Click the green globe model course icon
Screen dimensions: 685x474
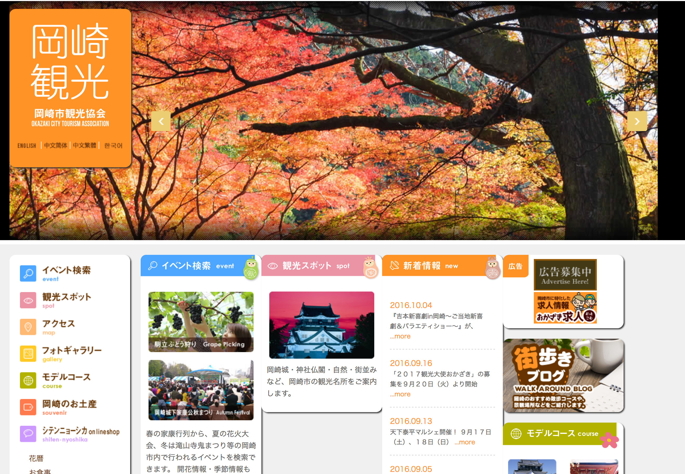click(x=28, y=380)
